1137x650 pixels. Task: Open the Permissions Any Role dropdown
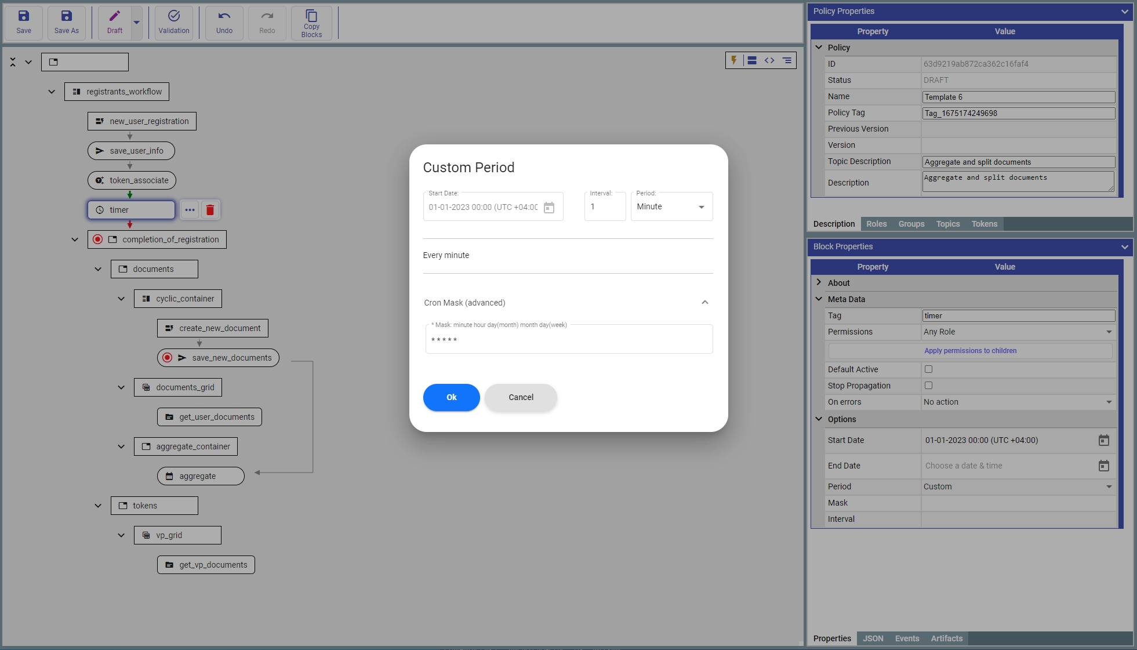[1018, 332]
